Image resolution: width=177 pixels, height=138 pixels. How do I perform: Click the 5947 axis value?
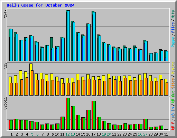5,14
